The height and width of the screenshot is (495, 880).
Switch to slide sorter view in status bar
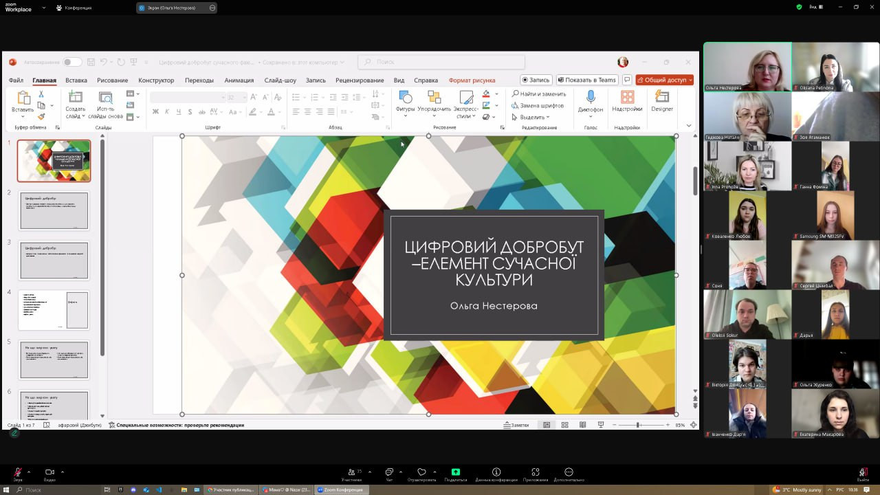564,425
